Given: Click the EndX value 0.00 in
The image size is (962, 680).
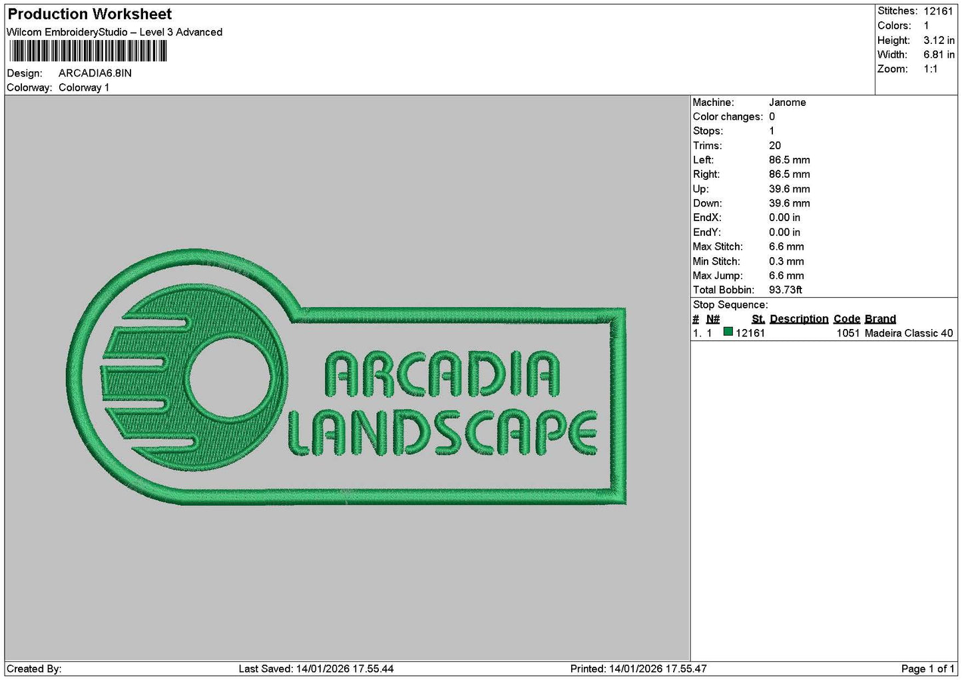Looking at the screenshot, I should (x=785, y=218).
